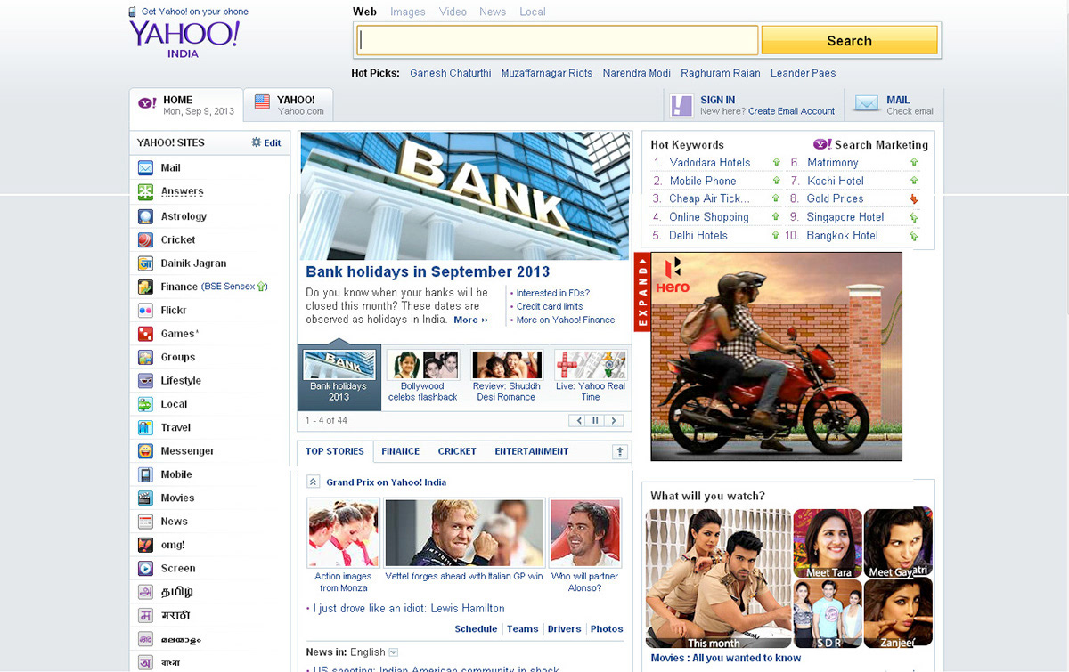Click the gear icon next to Edit
Image resolution: width=1069 pixels, height=672 pixels.
pos(257,142)
